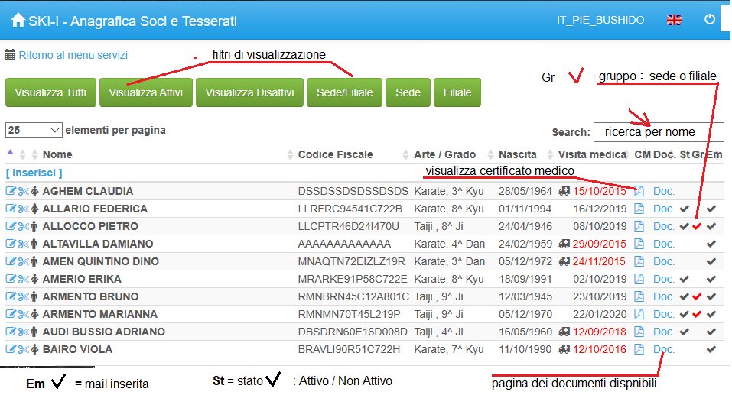Click the power icon in the header
The height and width of the screenshot is (408, 732).
(x=710, y=21)
